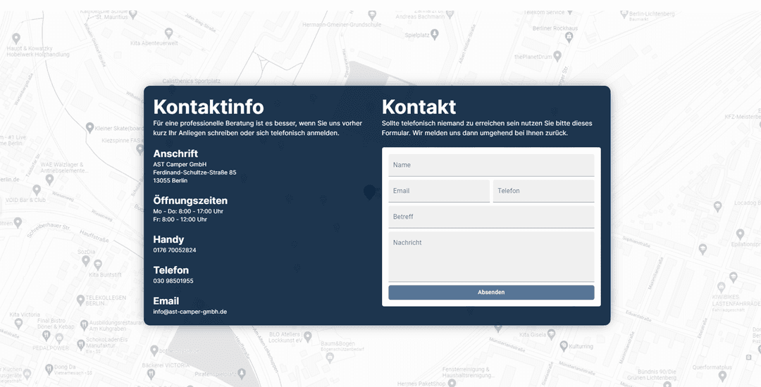Click the Betreff subject field
Viewport: 761px width, 387px height.
click(x=491, y=217)
